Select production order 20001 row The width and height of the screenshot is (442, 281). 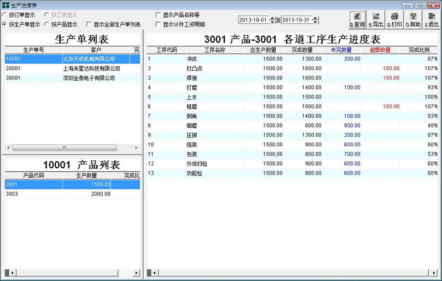(x=72, y=68)
